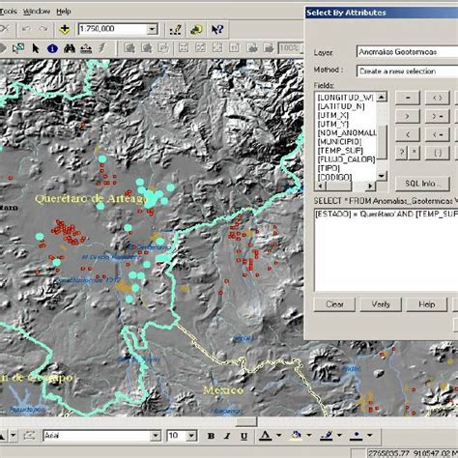Click the Measure tool icon
Viewport: 458px width, 458px height.
(x=86, y=48)
